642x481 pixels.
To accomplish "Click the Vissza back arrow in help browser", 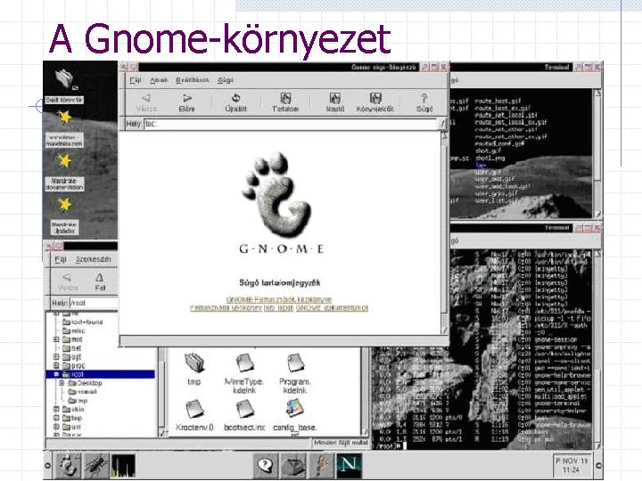I will click(x=146, y=102).
